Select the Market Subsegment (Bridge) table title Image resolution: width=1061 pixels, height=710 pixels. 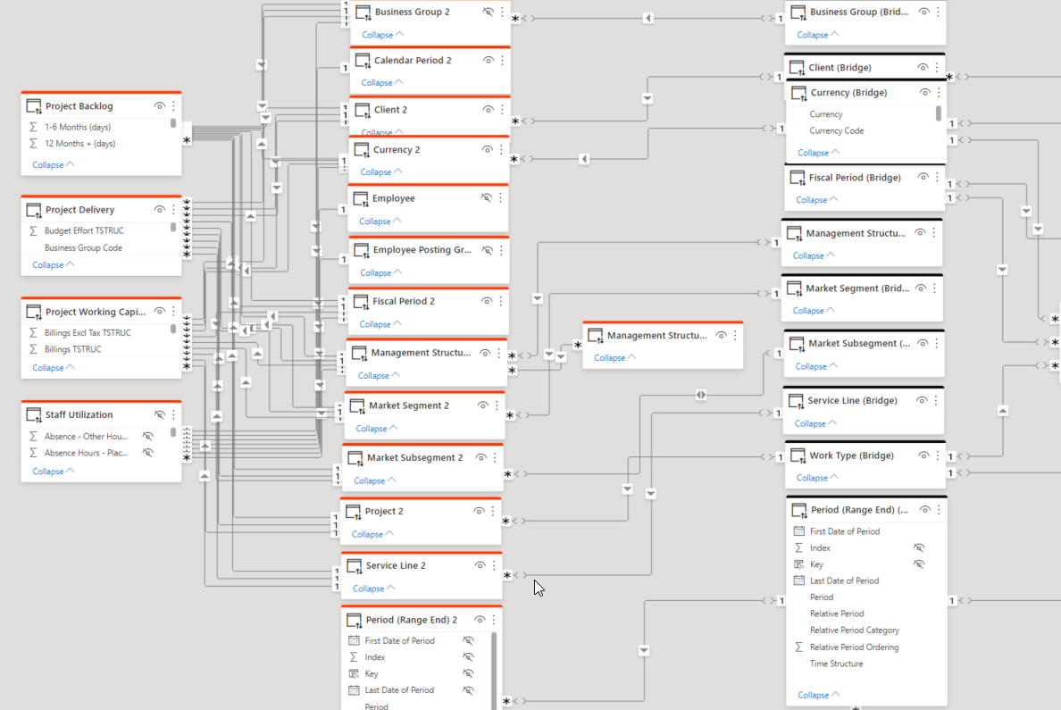(x=859, y=344)
